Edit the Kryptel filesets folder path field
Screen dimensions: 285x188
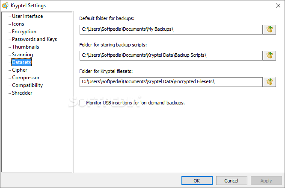tap(171, 82)
